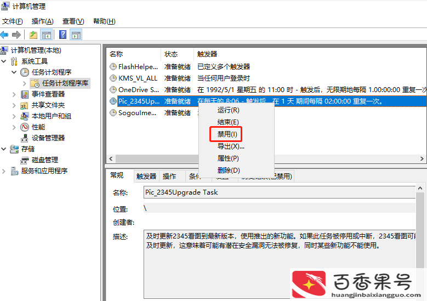
Task: Click the 事件查看器 icon
Action: (25, 94)
